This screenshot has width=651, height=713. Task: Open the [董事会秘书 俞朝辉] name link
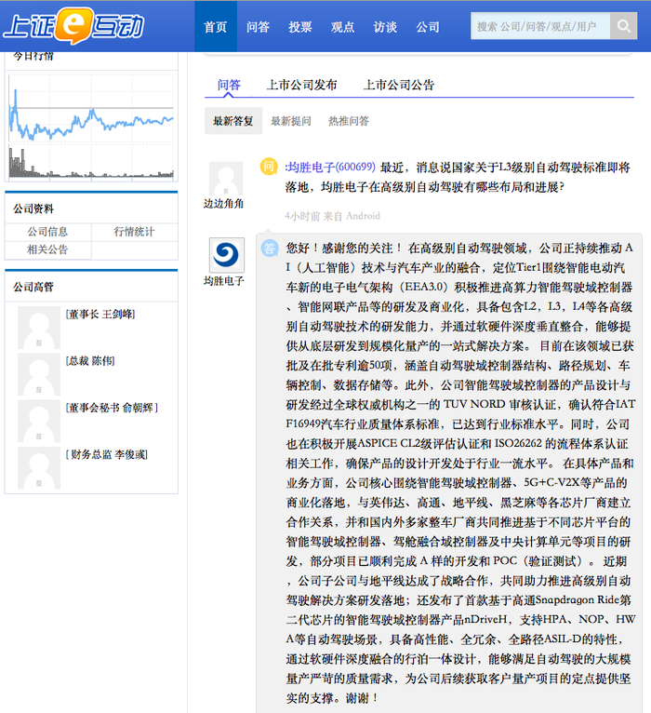(x=112, y=408)
